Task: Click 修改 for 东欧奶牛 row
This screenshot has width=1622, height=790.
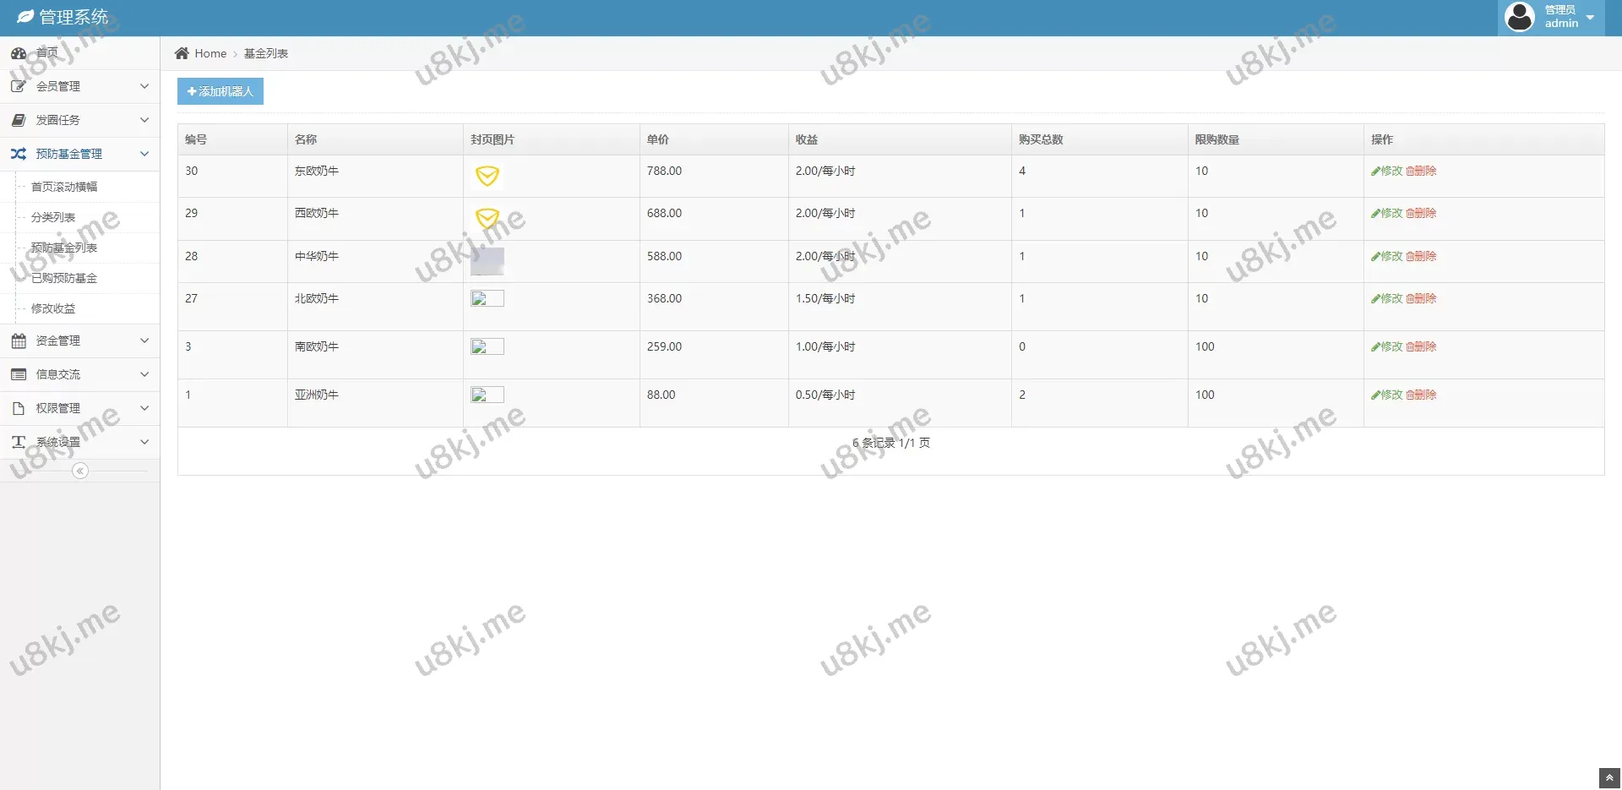Action: click(x=1386, y=171)
